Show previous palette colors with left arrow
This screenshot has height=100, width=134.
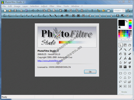click(121, 40)
